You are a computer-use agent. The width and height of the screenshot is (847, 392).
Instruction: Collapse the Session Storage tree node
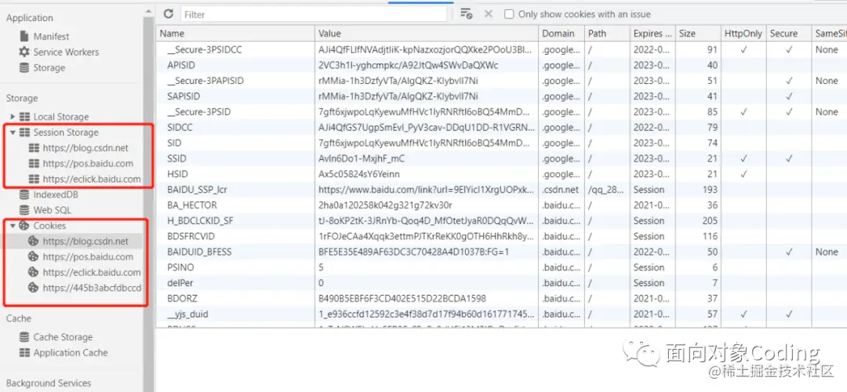[x=13, y=132]
